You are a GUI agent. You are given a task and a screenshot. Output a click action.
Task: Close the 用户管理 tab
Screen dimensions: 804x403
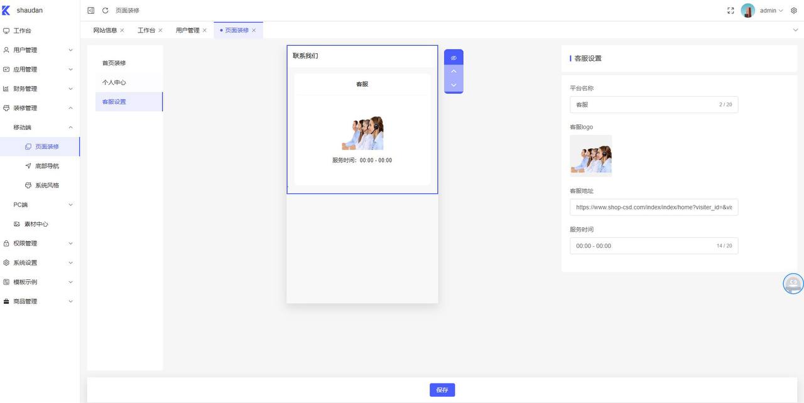point(205,30)
